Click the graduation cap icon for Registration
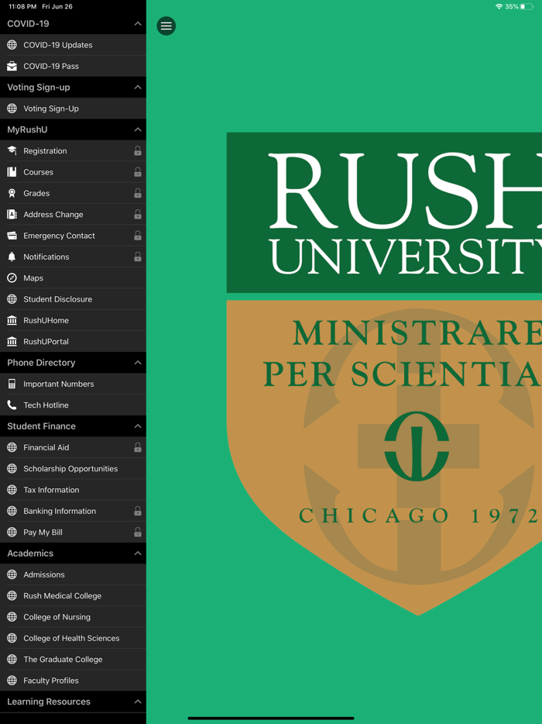542x724 pixels. click(x=12, y=150)
